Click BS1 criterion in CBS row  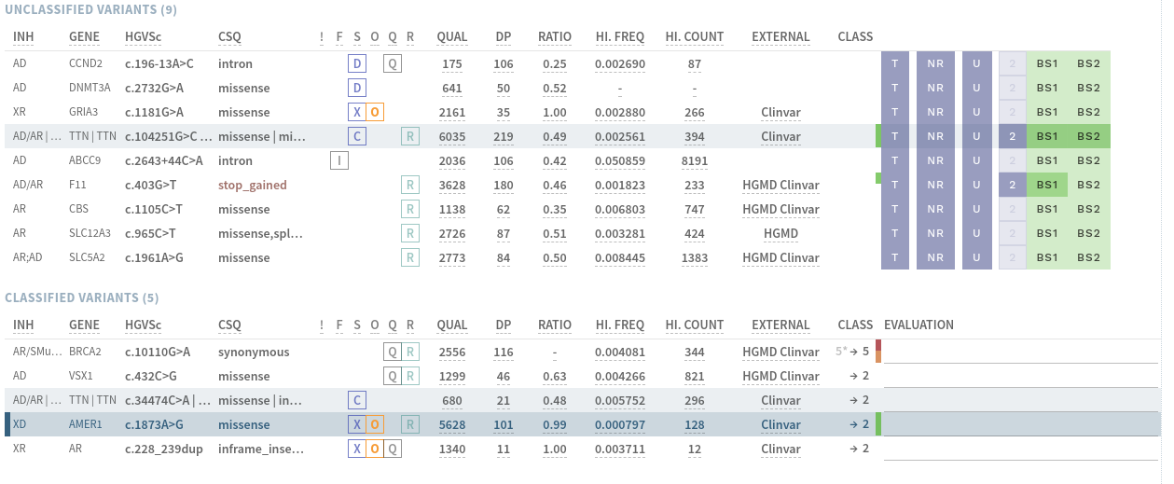(x=1047, y=209)
